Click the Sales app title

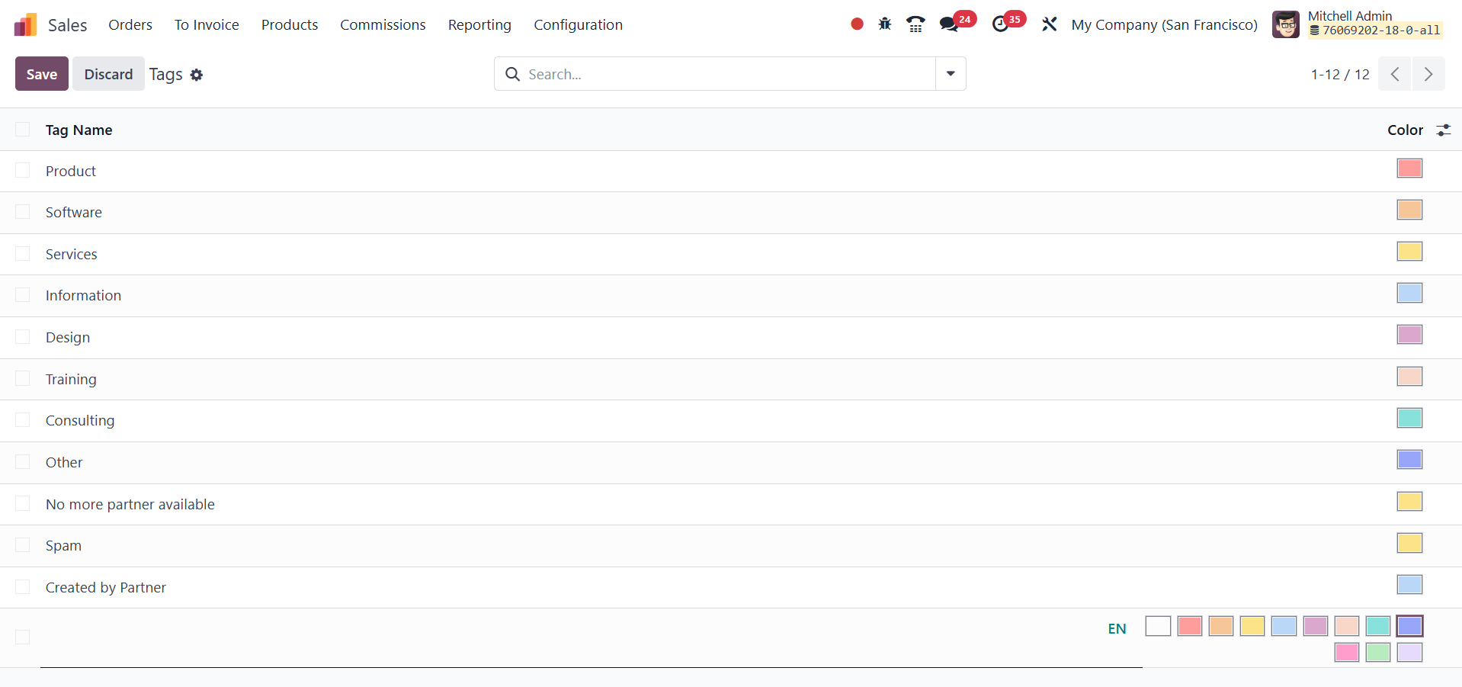[68, 25]
